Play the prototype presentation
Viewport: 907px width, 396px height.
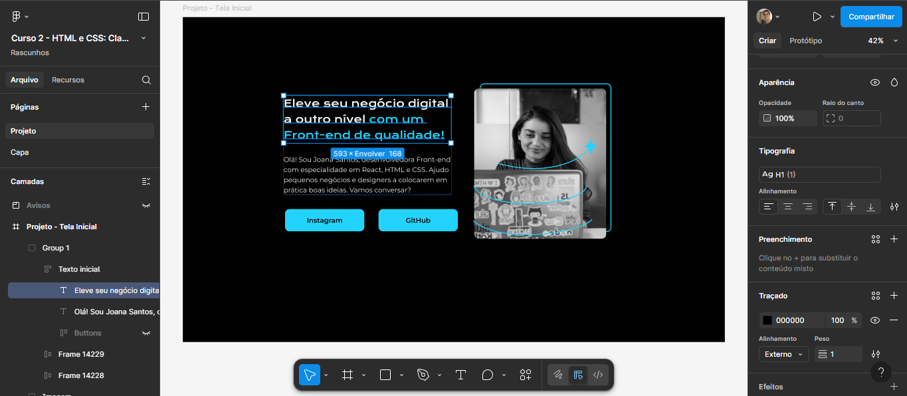point(817,17)
